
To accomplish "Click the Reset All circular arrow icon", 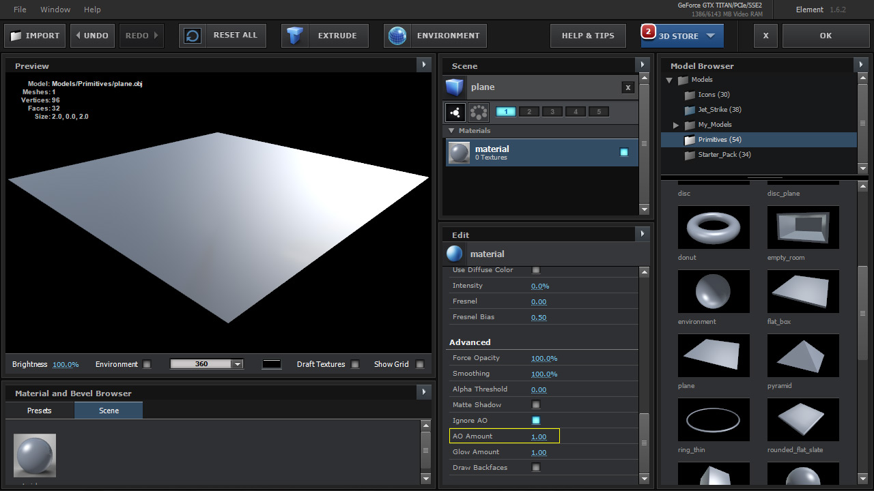I will click(x=193, y=35).
